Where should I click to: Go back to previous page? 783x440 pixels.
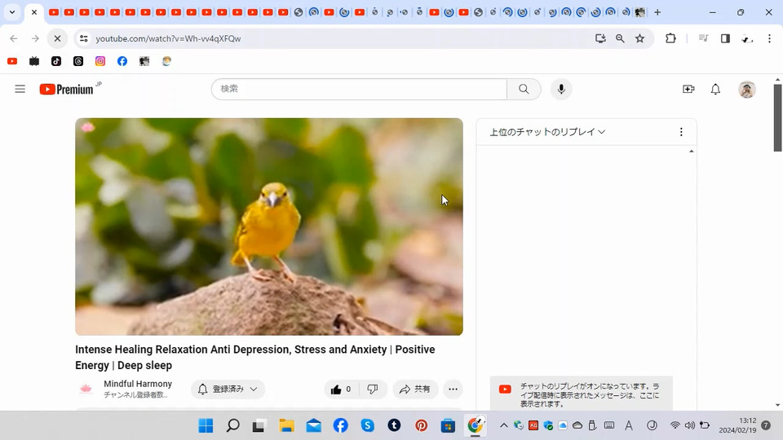tap(14, 38)
